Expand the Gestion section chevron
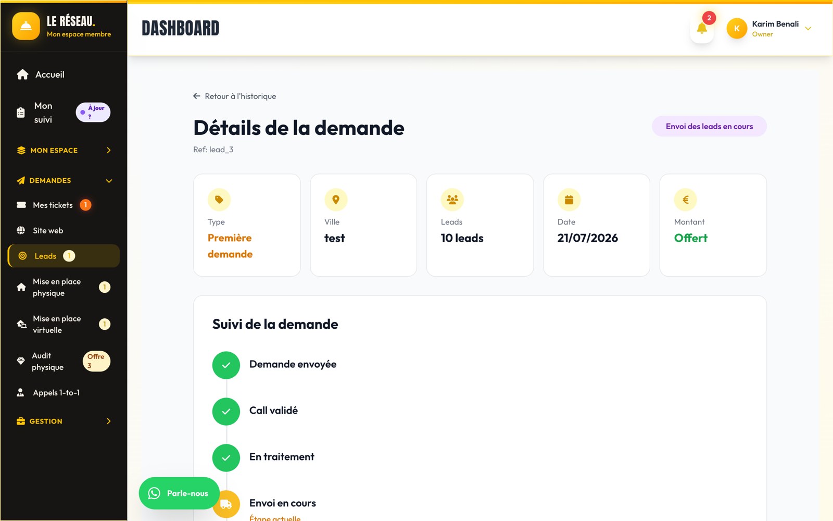Viewport: 833px width, 521px height. tap(108, 421)
